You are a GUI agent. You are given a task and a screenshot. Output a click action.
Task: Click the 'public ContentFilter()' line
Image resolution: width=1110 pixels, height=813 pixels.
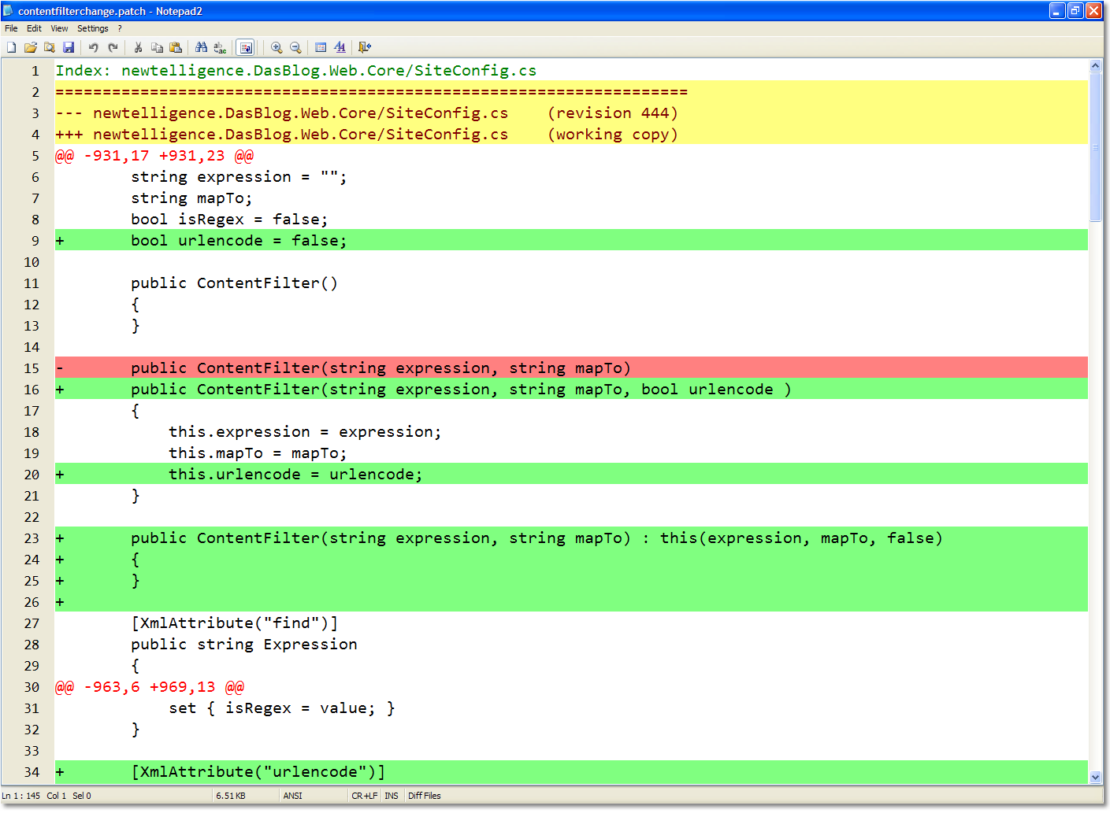(x=234, y=283)
